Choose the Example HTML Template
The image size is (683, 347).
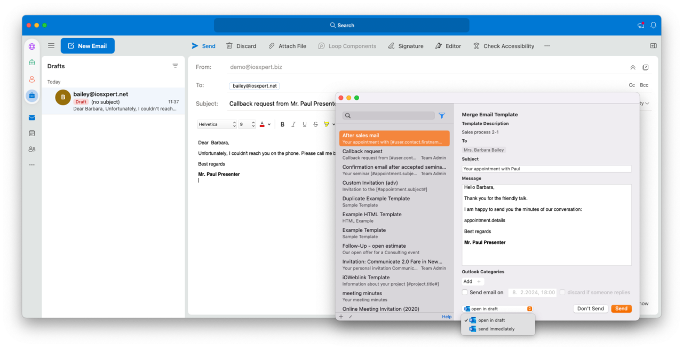(x=394, y=217)
